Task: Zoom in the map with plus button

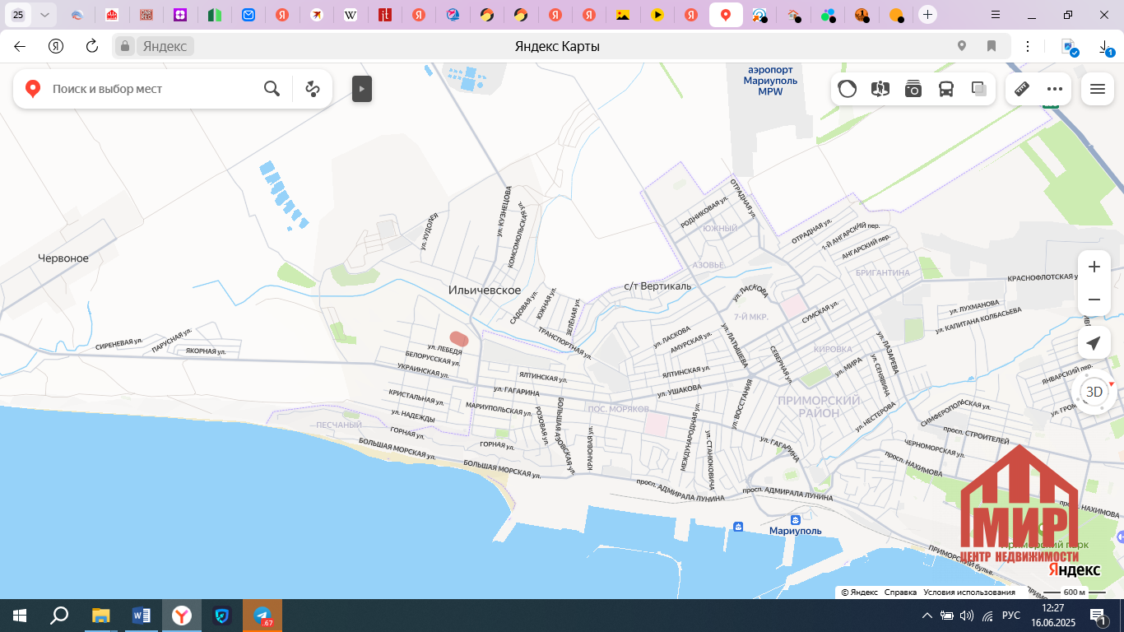Action: pos(1094,267)
